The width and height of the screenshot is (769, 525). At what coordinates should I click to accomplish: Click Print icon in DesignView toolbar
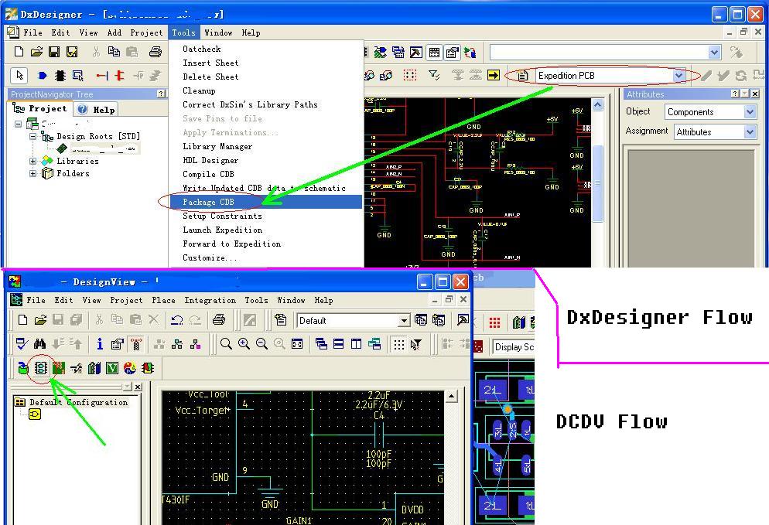(x=219, y=320)
